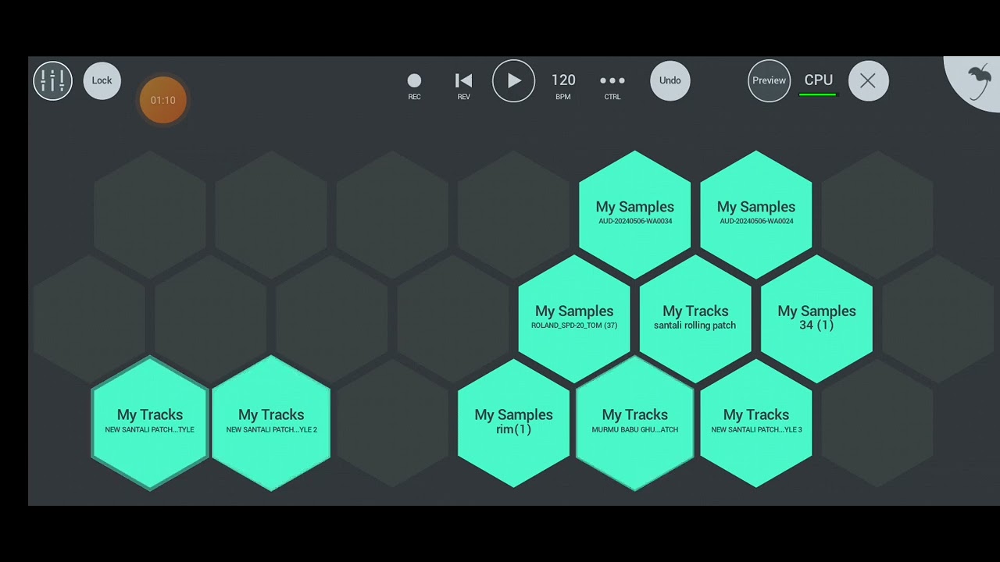Toggle the Preview button
Viewport: 1000px width, 562px height.
click(769, 80)
